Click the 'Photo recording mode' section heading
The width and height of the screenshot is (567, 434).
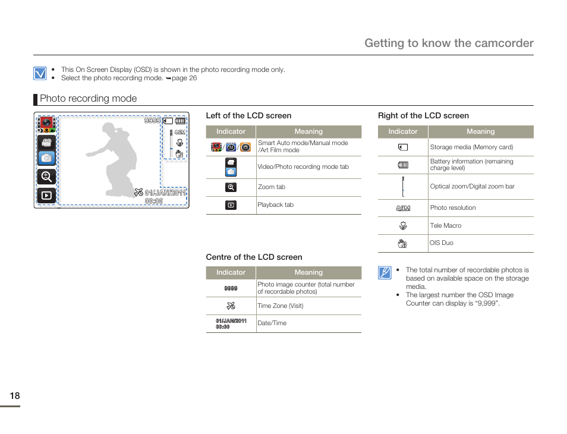click(x=88, y=98)
